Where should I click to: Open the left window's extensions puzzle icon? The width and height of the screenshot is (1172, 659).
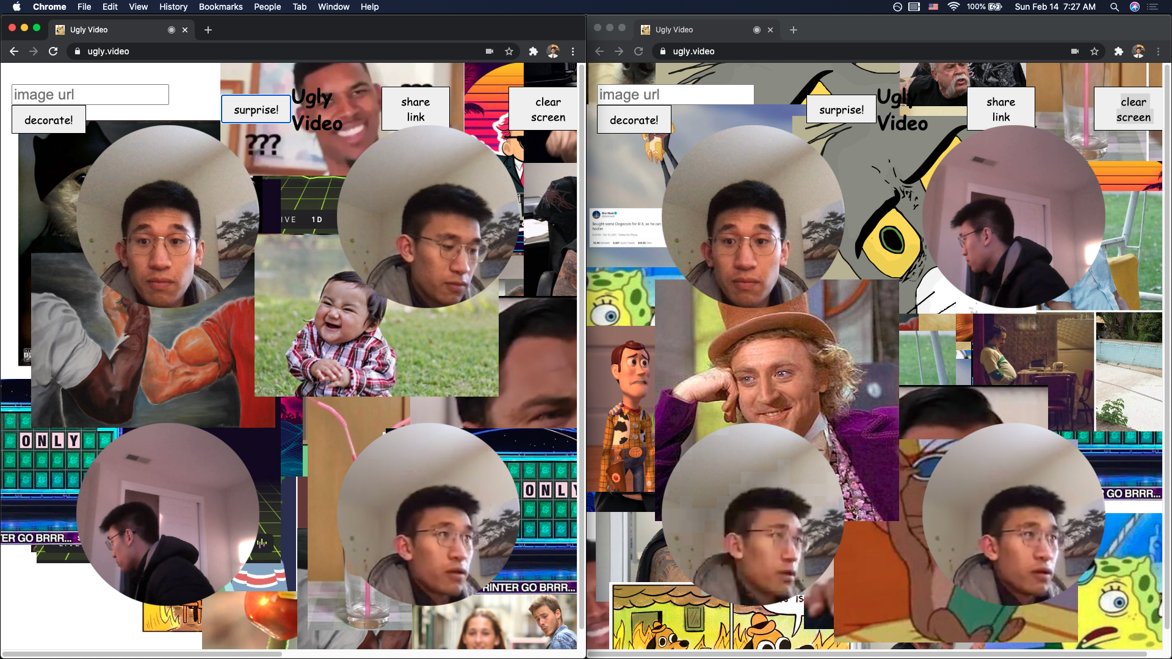tap(533, 51)
